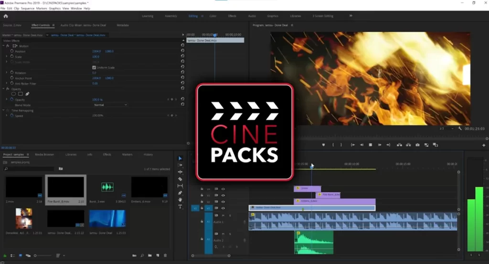This screenshot has height=264, width=489.
Task: Adjust Project panel thumbnail zoom slider
Action: point(43,255)
